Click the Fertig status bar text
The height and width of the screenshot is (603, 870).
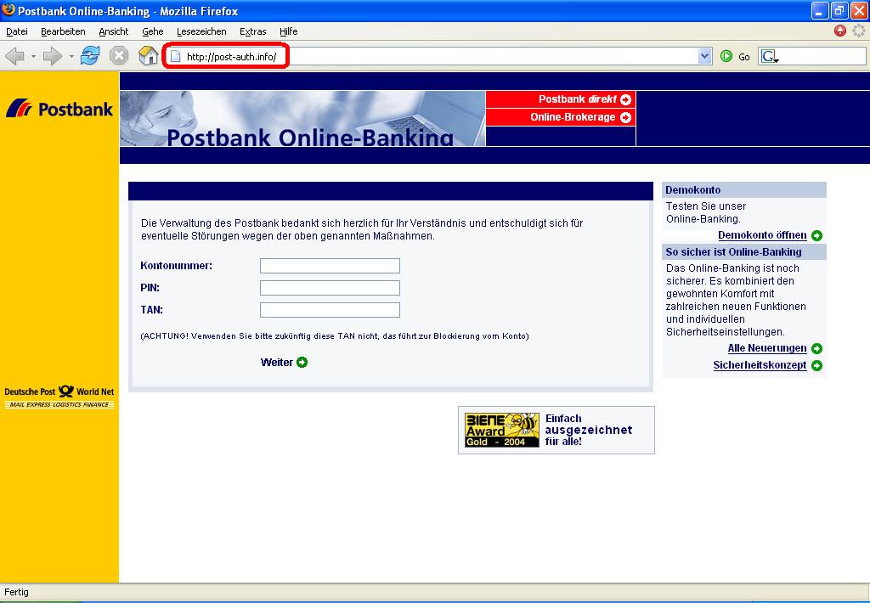click(x=17, y=592)
